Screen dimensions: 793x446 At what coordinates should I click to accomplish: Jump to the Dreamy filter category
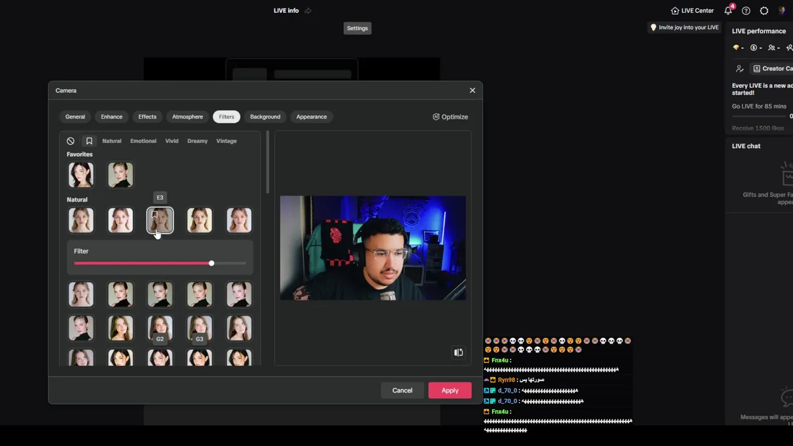(198, 141)
